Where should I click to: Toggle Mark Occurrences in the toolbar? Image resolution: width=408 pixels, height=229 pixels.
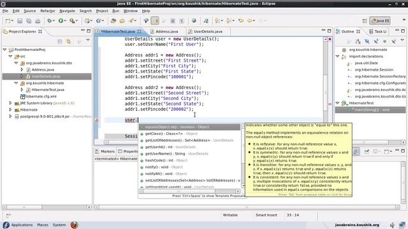pos(155,21)
